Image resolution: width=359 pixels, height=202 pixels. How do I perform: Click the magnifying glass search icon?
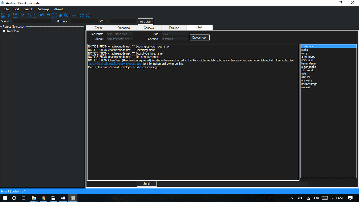(66, 16)
